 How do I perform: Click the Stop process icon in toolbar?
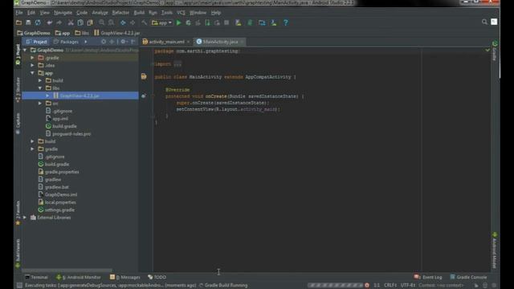coord(226,22)
